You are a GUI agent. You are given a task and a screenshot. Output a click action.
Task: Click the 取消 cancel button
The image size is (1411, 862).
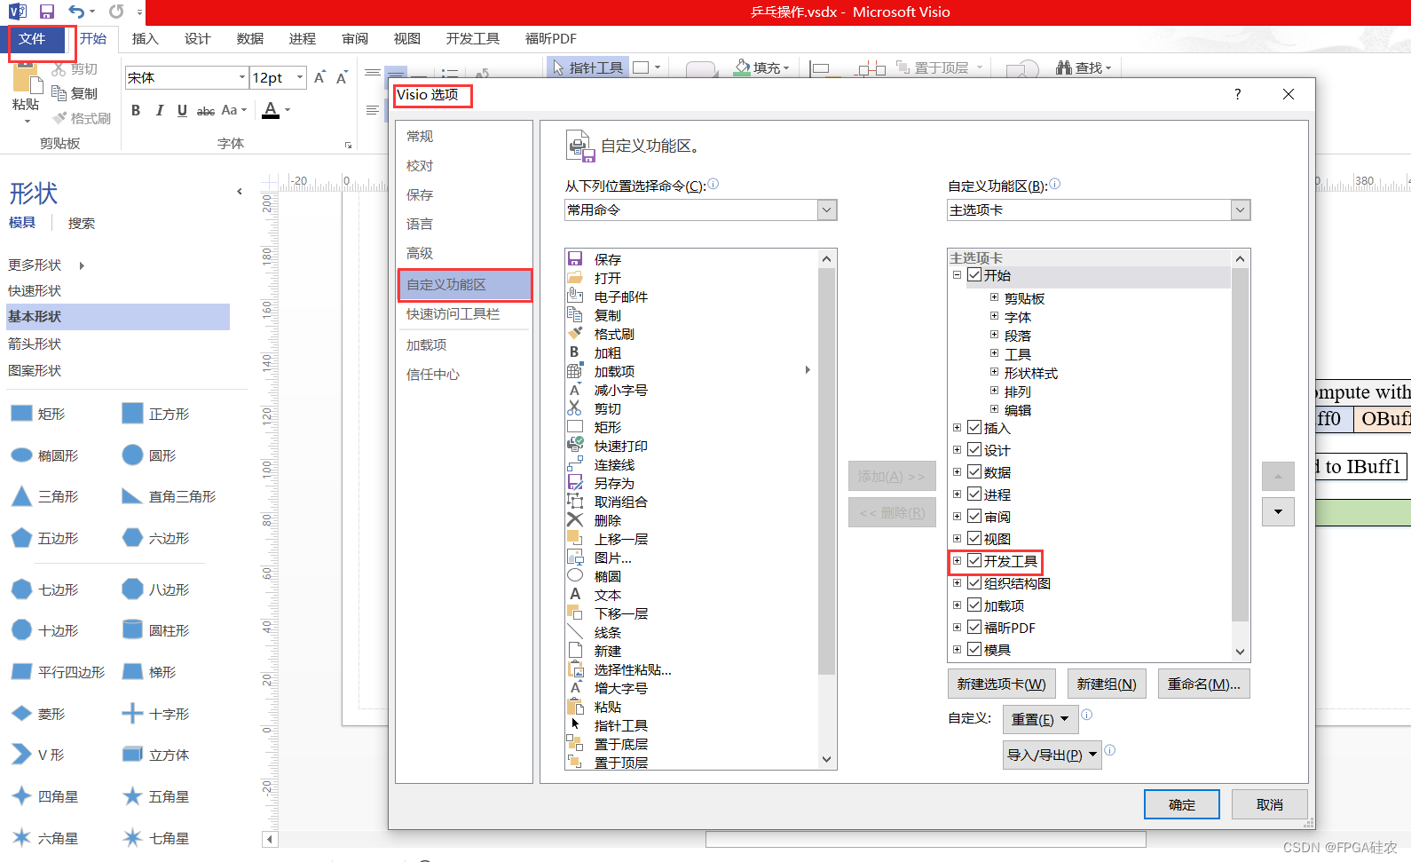point(1270,804)
